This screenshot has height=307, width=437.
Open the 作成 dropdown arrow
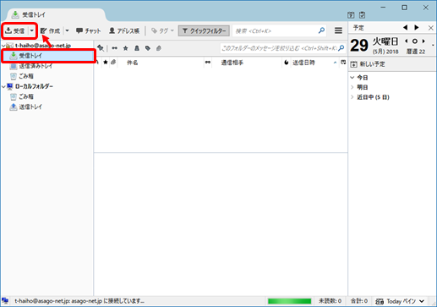67,30
